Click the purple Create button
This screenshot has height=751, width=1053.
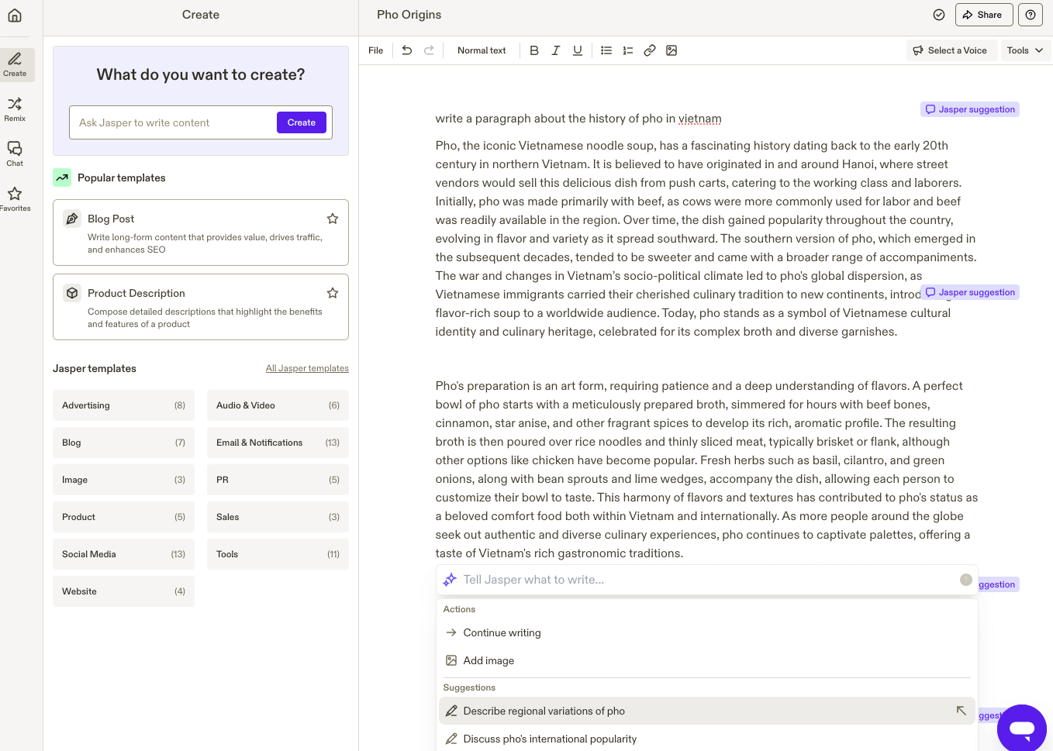pyautogui.click(x=302, y=122)
